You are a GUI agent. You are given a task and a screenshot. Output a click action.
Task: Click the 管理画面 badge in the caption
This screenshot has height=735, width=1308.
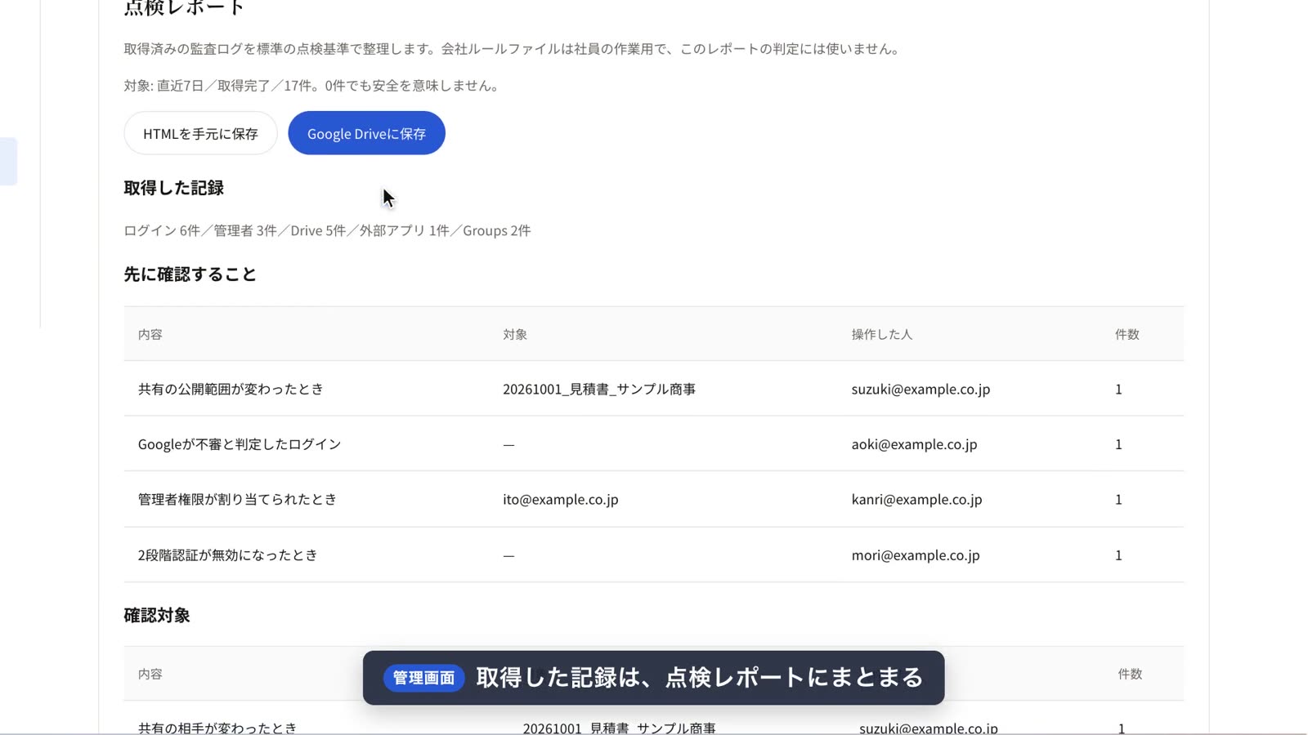(423, 678)
